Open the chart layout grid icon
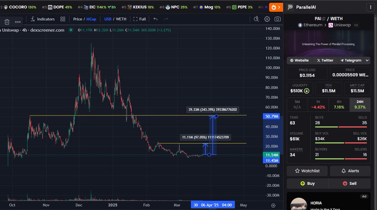This screenshot has width=377, height=210. click(63, 19)
